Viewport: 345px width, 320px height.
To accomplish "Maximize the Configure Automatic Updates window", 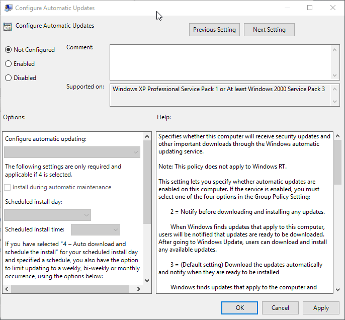I will [x=310, y=8].
